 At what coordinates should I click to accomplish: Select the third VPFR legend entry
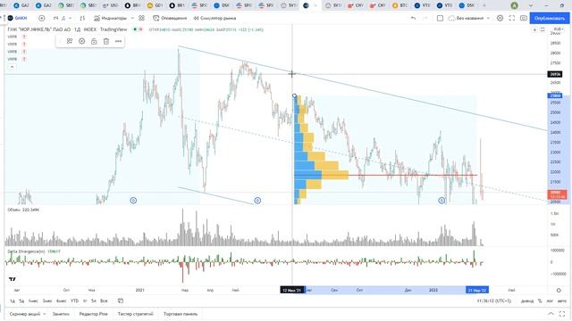[x=13, y=52]
